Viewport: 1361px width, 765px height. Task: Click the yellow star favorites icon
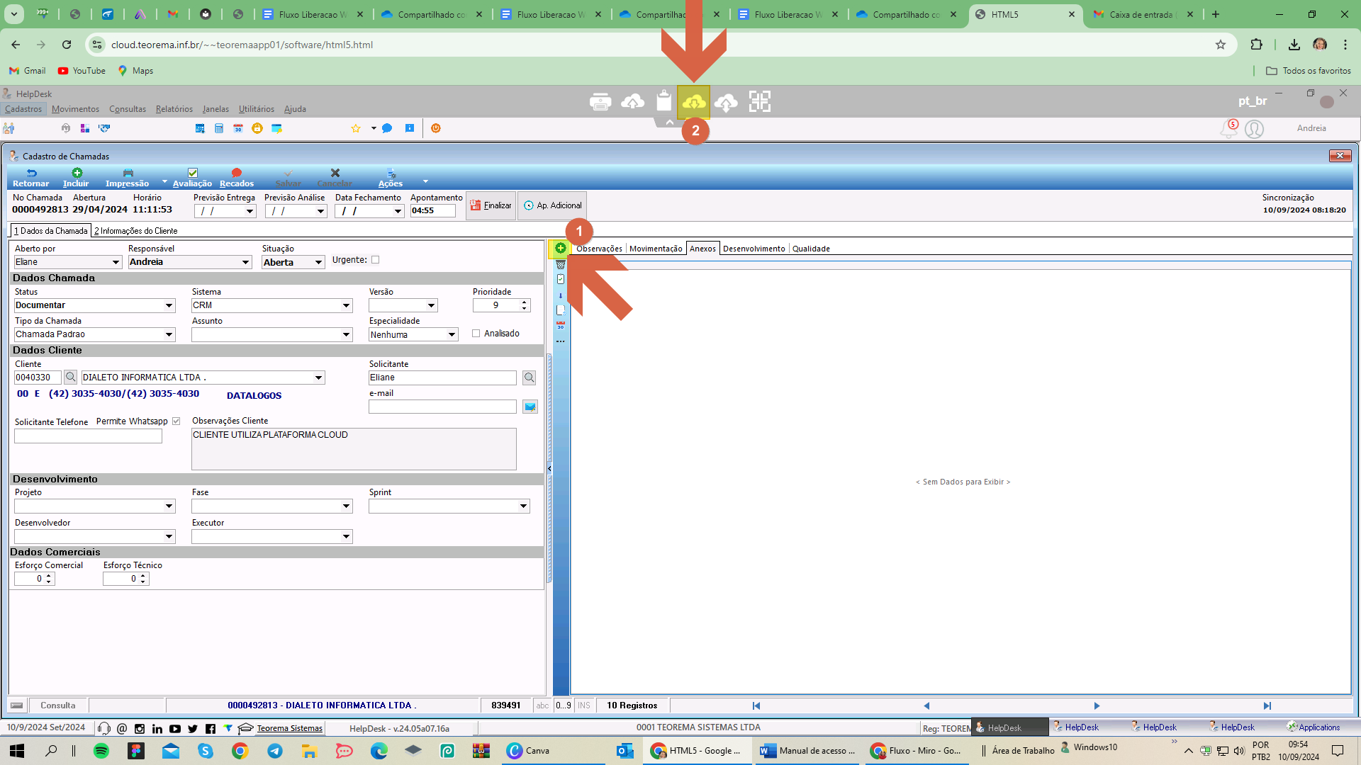point(356,128)
